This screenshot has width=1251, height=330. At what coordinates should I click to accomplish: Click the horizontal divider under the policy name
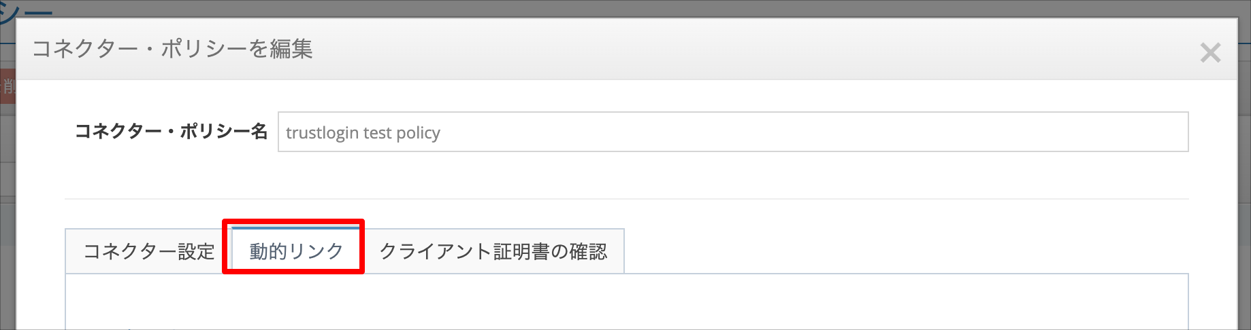pyautogui.click(x=626, y=199)
